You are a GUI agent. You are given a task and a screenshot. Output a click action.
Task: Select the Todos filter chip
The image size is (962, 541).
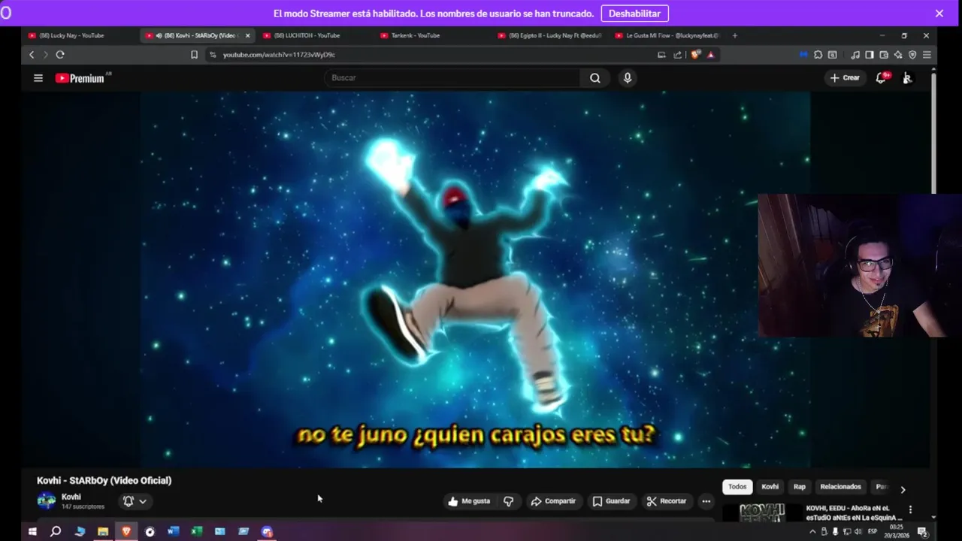point(737,487)
